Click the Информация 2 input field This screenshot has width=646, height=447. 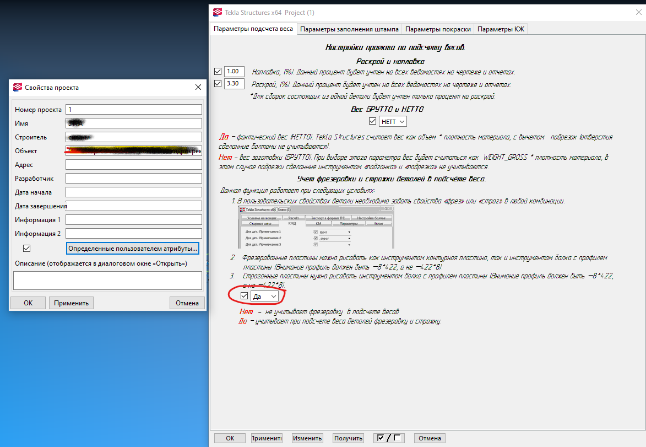click(134, 233)
